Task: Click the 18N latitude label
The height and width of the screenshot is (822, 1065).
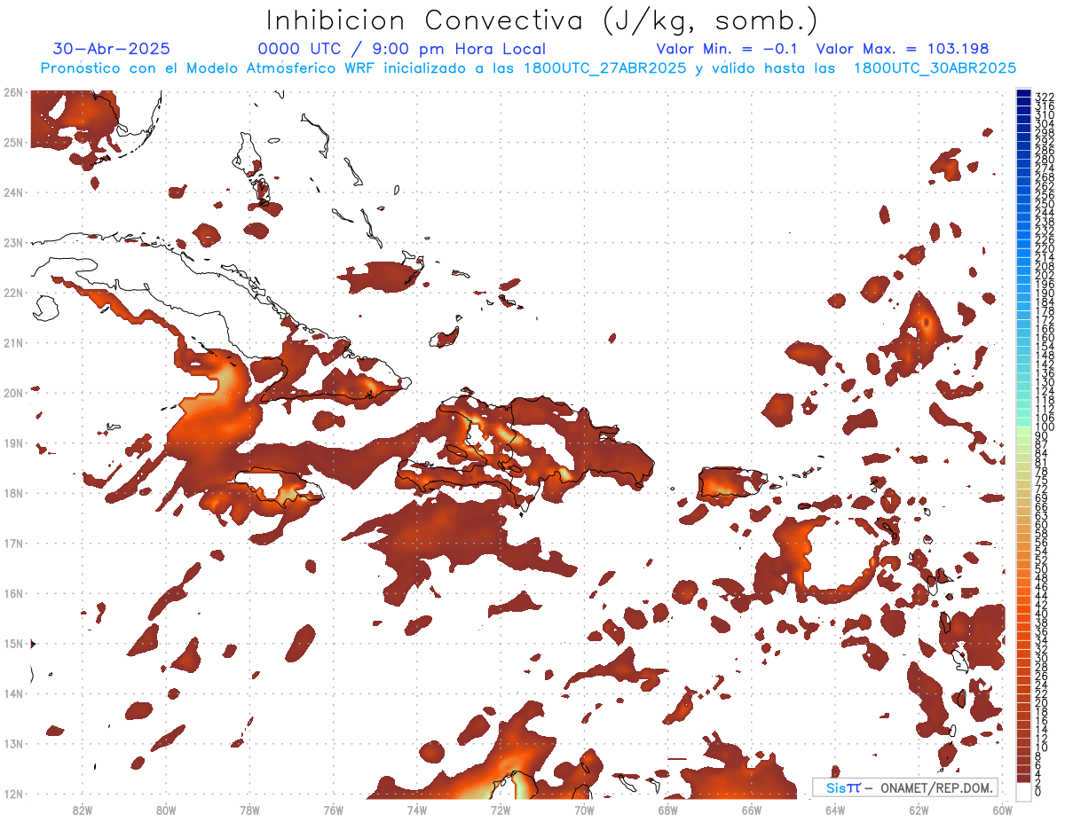Action: click(x=13, y=493)
